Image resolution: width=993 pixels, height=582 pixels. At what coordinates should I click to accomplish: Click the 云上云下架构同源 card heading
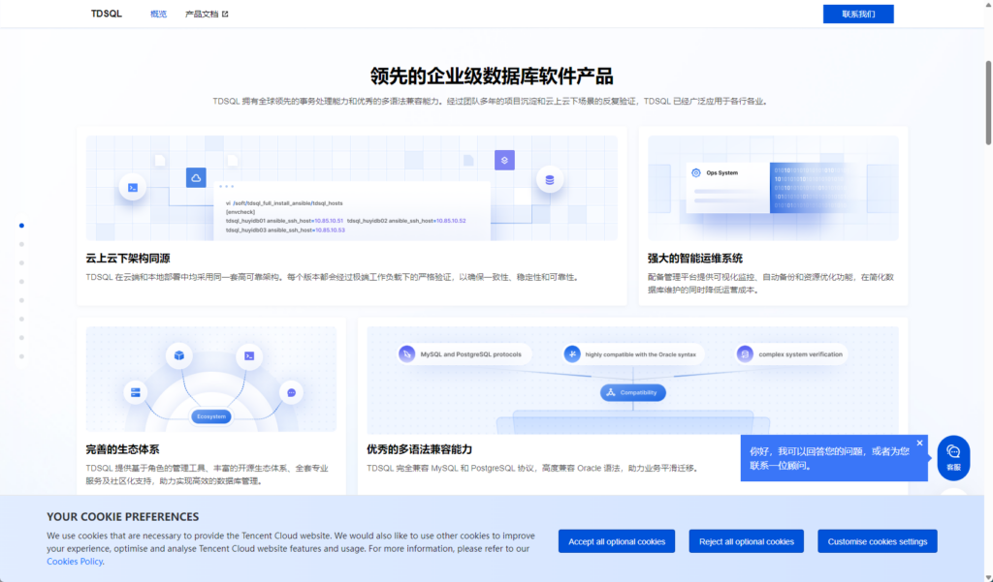(x=128, y=259)
